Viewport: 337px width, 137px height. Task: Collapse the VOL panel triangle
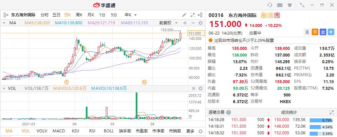point(4,88)
